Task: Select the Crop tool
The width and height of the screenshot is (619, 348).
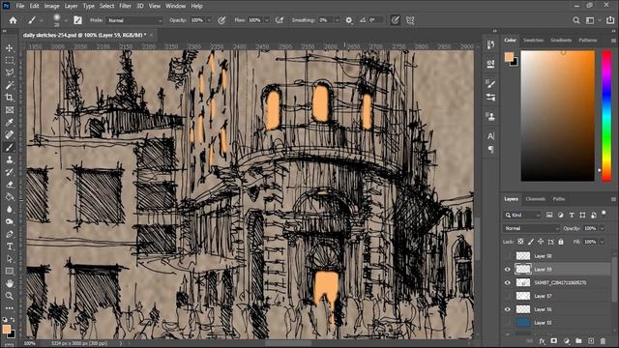Action: (x=10, y=98)
